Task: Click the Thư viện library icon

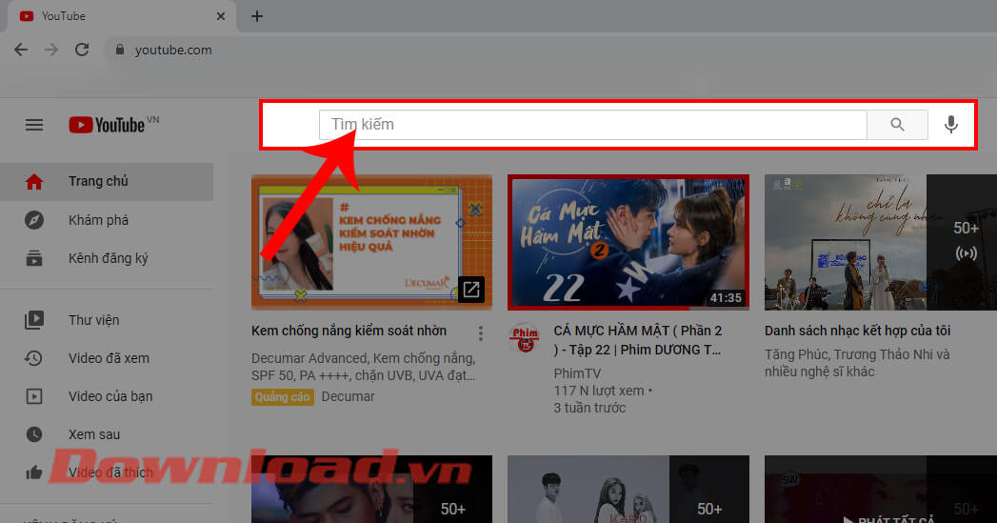Action: click(x=34, y=320)
